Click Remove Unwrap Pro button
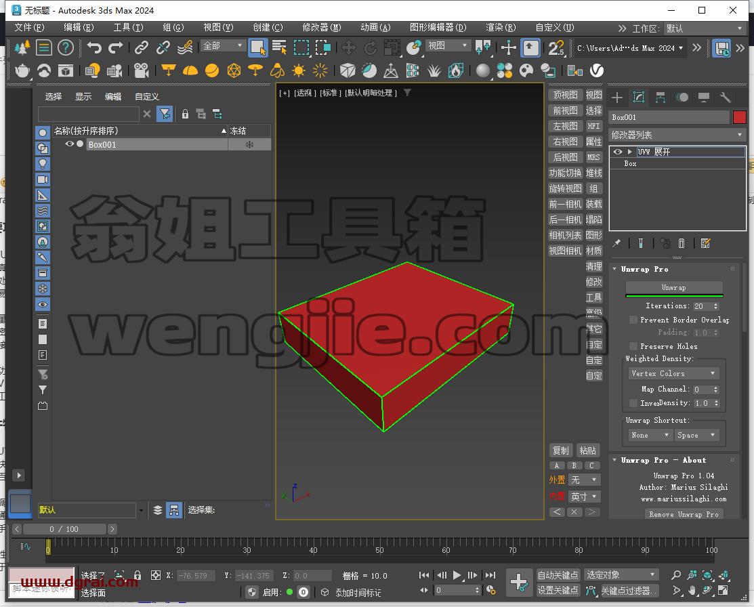The image size is (754, 607). [684, 514]
